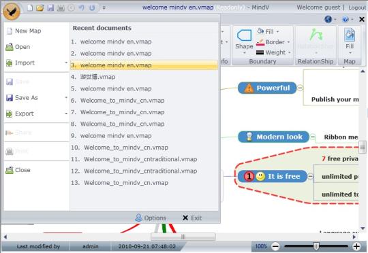Open the boundary Fill paint bucket dropdown

[x=268, y=31]
